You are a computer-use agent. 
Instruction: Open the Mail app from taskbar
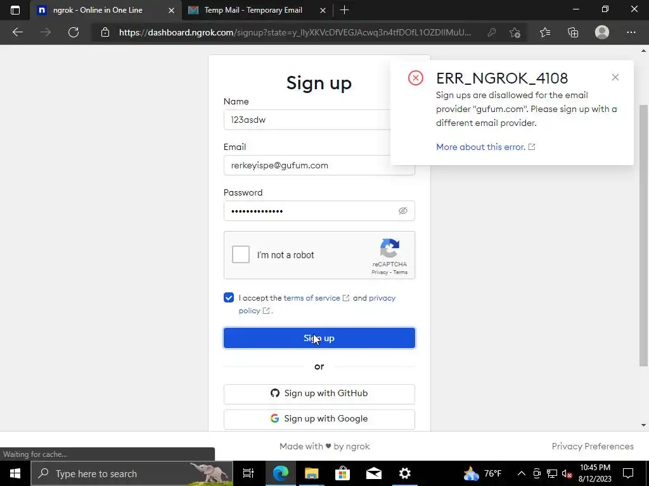(x=374, y=473)
